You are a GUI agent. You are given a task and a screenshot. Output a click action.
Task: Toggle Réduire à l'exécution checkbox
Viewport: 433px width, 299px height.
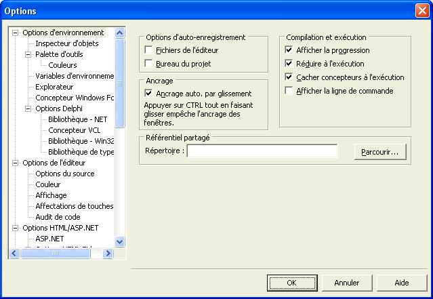point(289,64)
